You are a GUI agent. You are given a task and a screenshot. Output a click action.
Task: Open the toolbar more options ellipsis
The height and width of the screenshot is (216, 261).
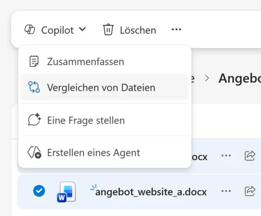click(176, 30)
